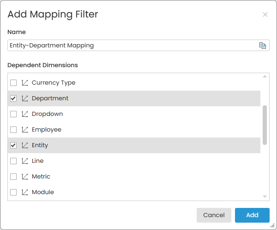
Task: Click the dimension icon beside Dropdown
Action: point(25,114)
